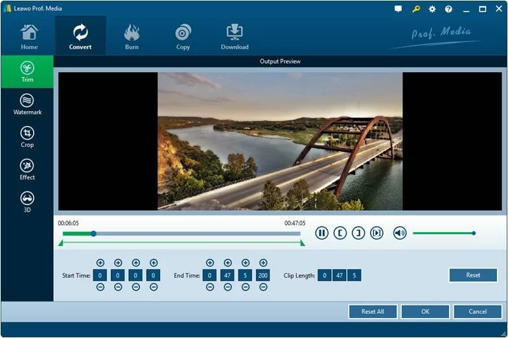This screenshot has height=338, width=508.
Task: Increase Start Time milliseconds value
Action: point(154,263)
